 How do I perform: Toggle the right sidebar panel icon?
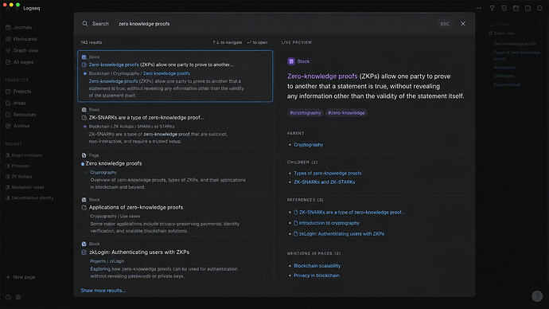(528, 8)
